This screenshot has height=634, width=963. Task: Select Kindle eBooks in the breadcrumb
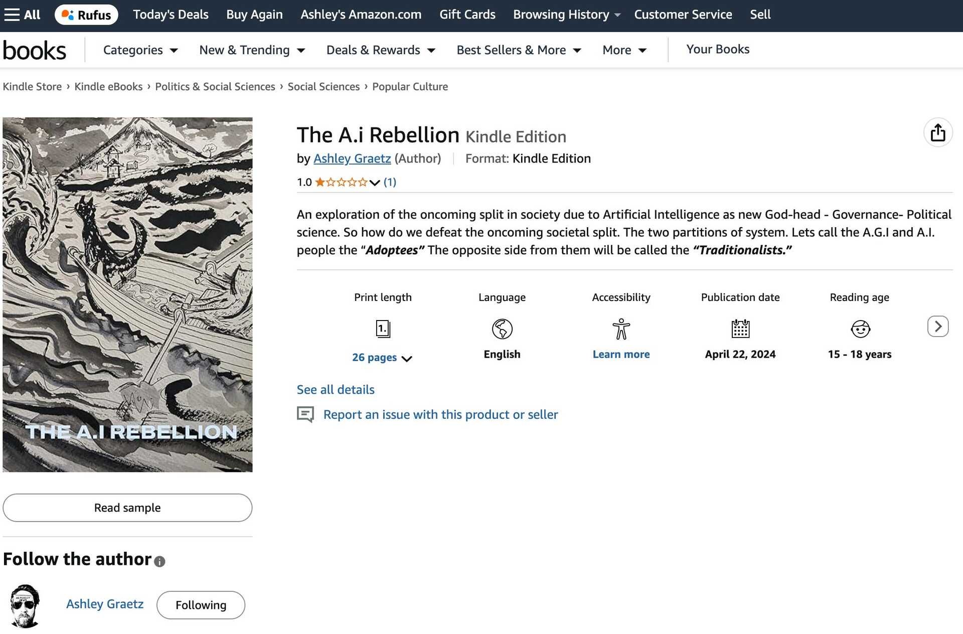coord(108,86)
